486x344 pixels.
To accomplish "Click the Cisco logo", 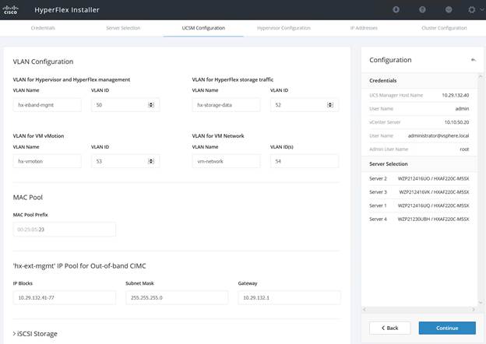I will [11, 9].
